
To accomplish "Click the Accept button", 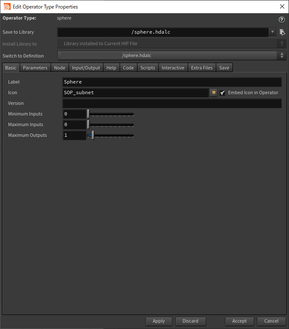I will point(240,321).
